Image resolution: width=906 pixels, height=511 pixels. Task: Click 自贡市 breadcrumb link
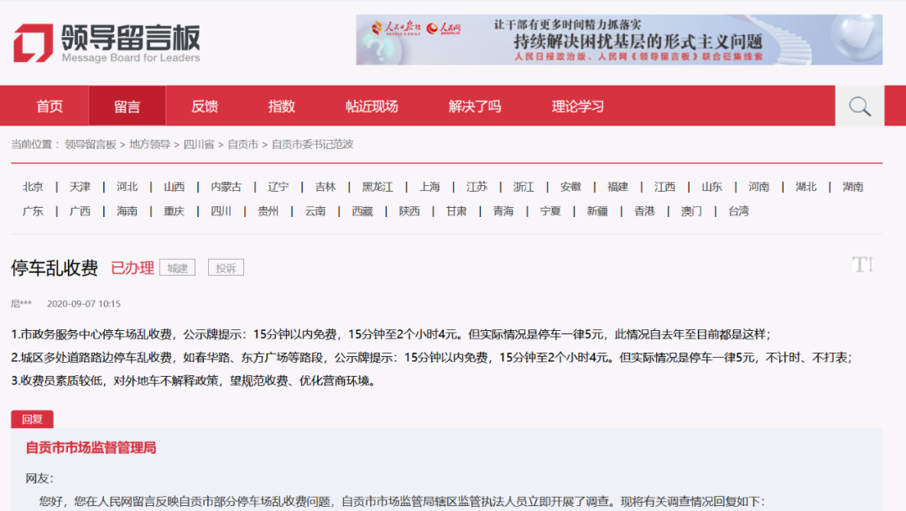tap(242, 144)
